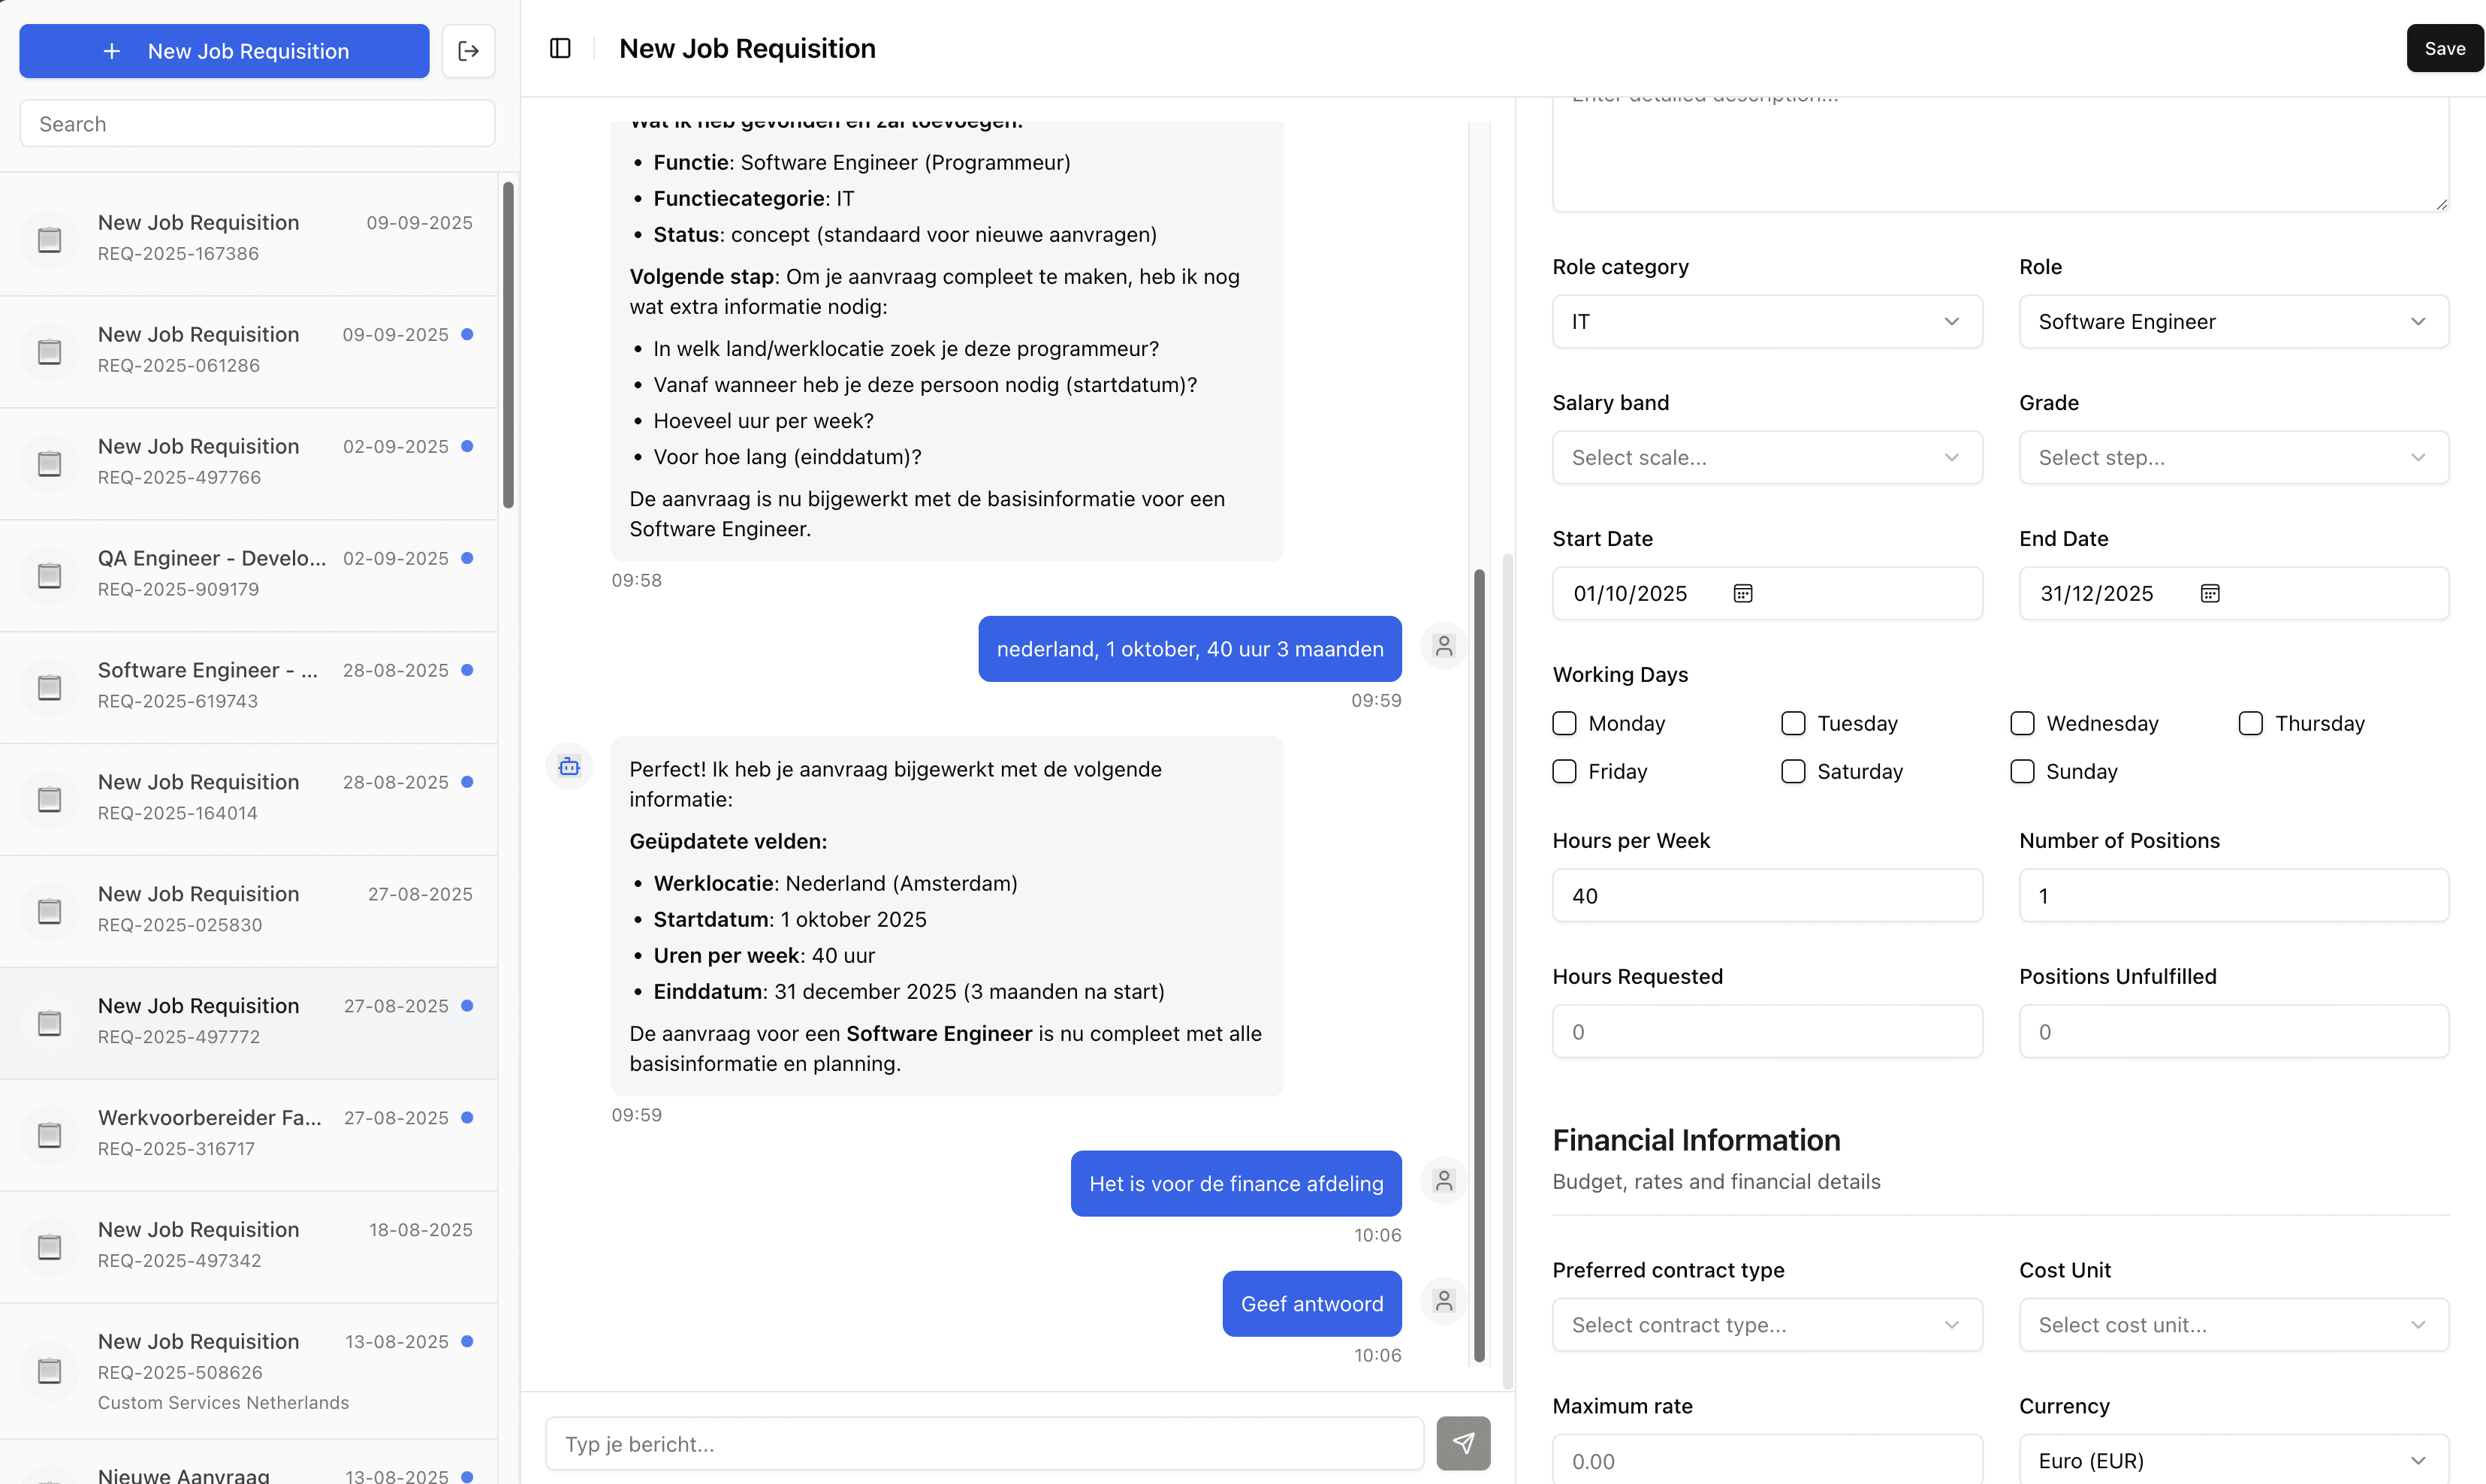The image size is (2486, 1484).
Task: Send the message with the paper plane icon
Action: point(1463,1443)
